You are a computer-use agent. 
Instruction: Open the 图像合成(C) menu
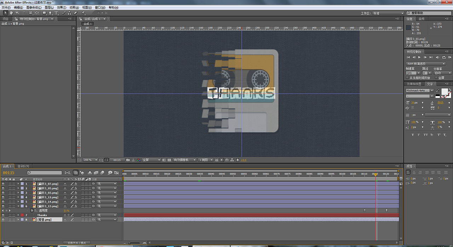(x=34, y=7)
